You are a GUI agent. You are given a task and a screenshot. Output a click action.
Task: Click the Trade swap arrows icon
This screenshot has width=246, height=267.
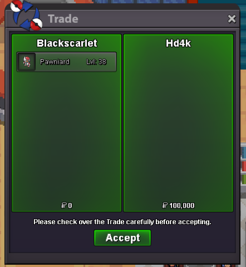(x=26, y=16)
